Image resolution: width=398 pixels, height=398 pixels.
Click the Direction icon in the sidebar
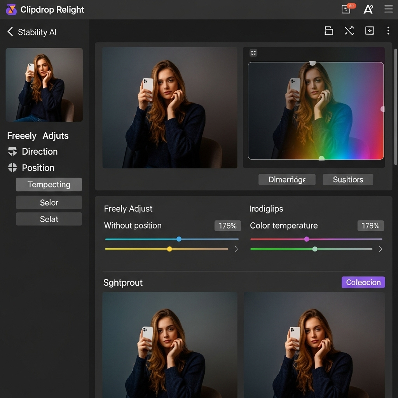[x=12, y=152]
